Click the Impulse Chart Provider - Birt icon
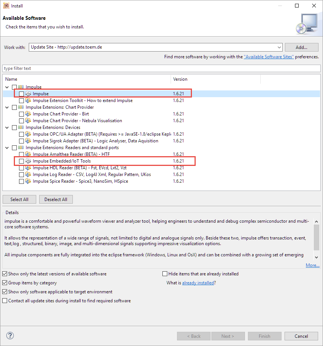Viewport: 323px width, 346px height. [x=28, y=114]
